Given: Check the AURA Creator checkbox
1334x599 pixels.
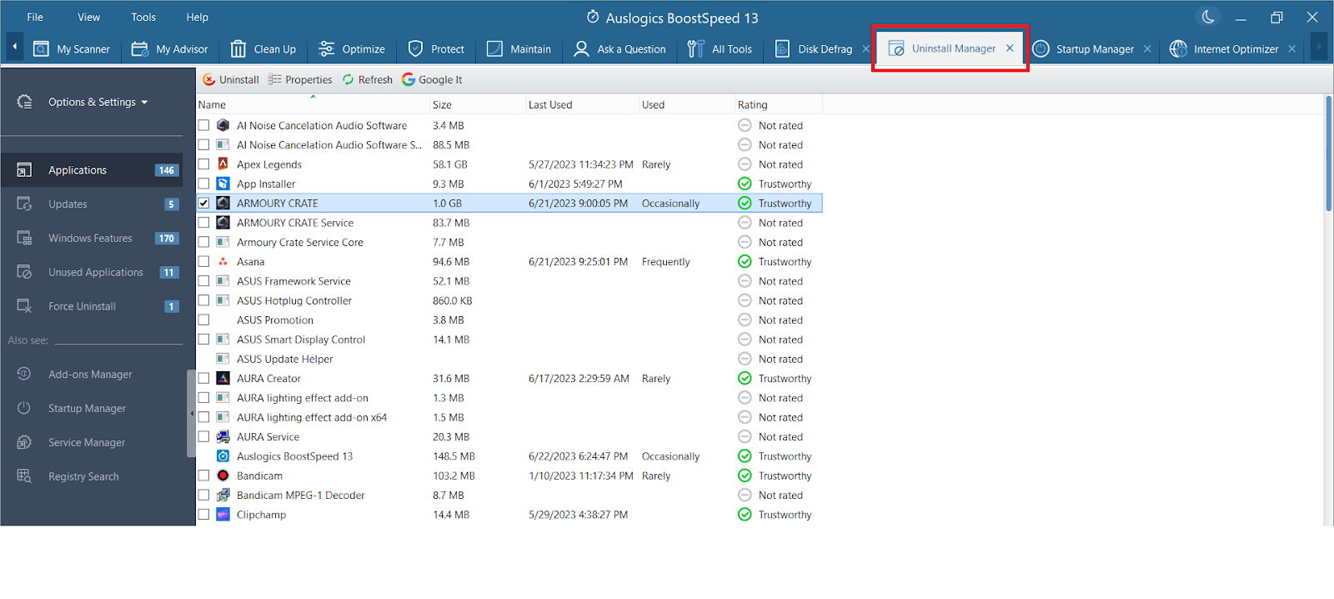Looking at the screenshot, I should 203,379.
